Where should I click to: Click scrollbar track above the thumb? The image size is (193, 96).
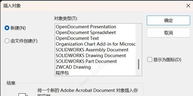(139, 41)
